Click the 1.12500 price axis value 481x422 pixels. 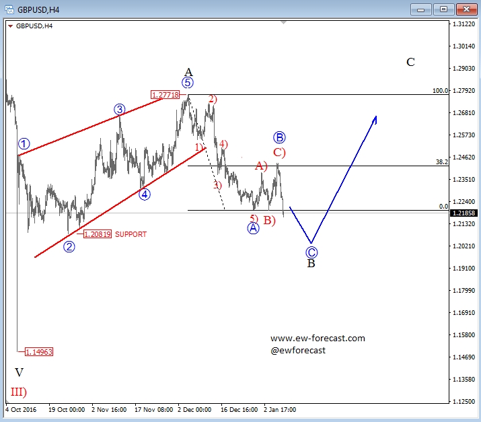point(464,401)
